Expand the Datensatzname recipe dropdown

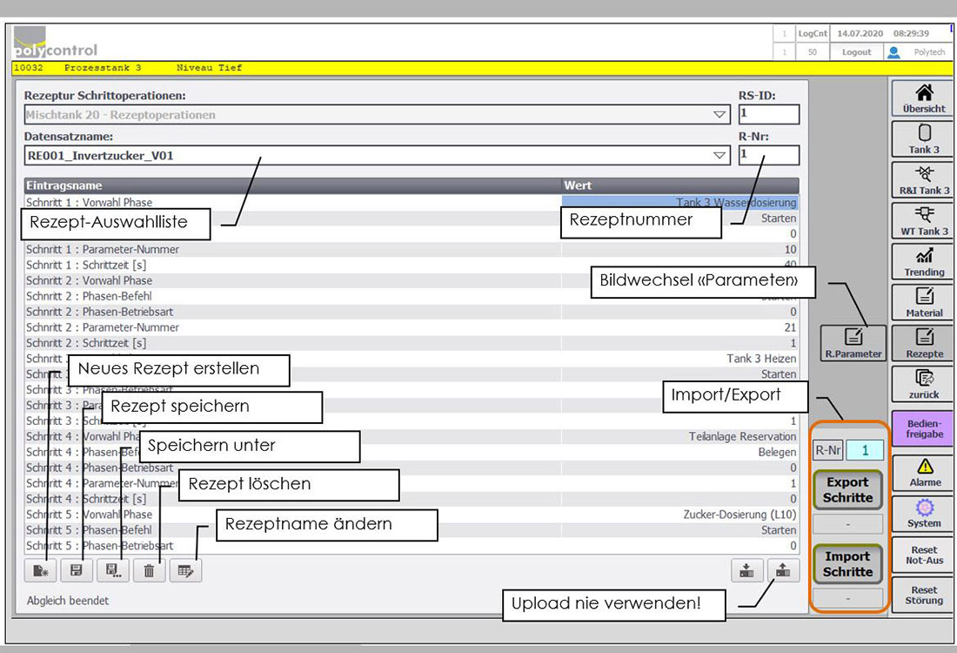pyautogui.click(x=719, y=156)
